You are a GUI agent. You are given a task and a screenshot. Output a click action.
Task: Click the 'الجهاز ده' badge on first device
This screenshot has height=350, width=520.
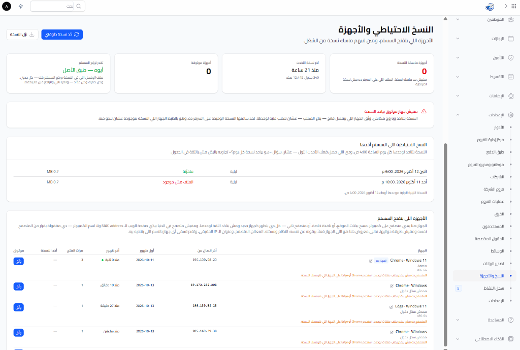[381, 261]
